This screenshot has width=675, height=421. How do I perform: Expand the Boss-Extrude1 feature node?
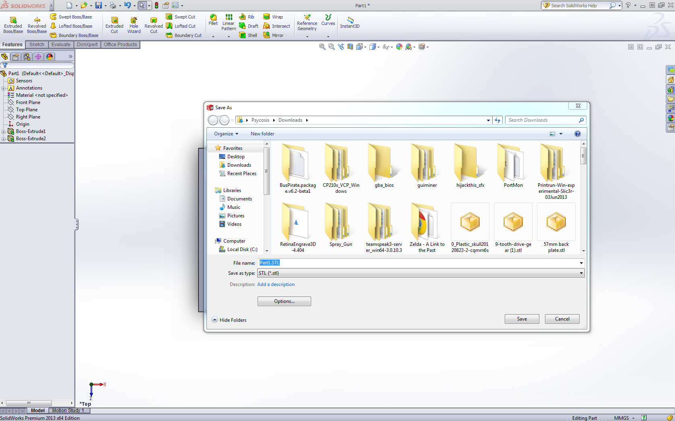4,131
